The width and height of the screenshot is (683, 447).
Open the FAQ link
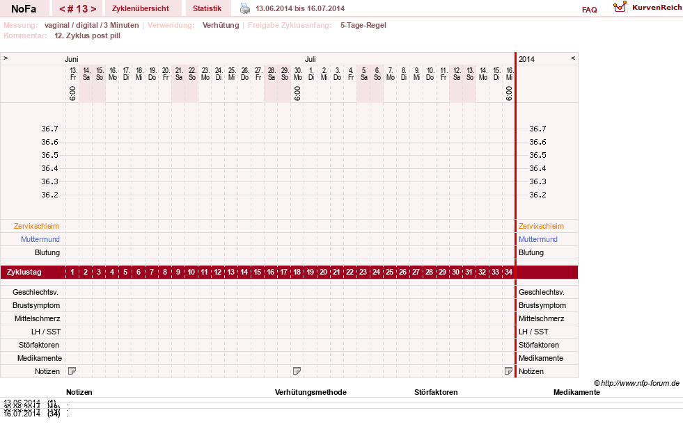(589, 10)
